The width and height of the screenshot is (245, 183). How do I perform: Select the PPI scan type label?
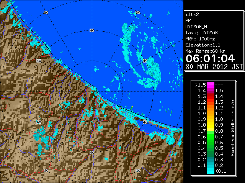[189, 21]
